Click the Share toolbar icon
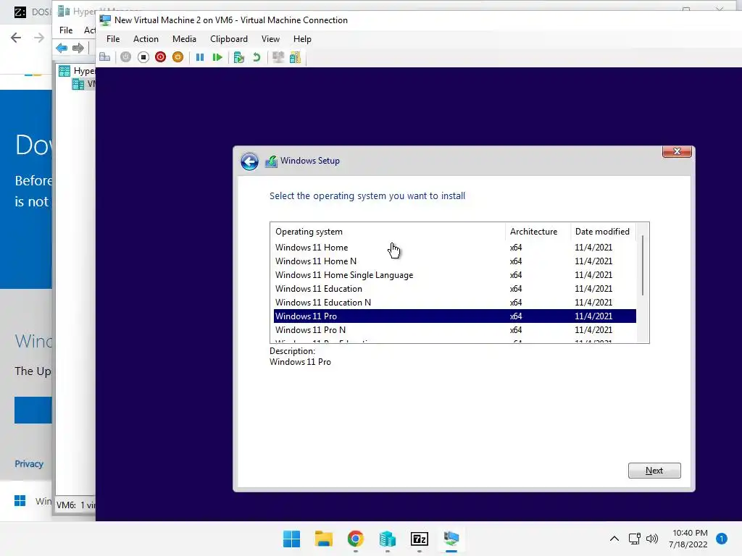This screenshot has width=742, height=556. click(296, 57)
